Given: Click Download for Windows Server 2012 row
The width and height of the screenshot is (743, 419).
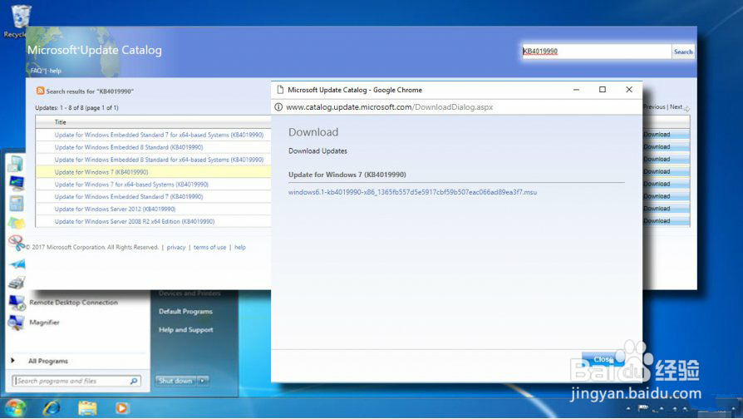Looking at the screenshot, I should (665, 209).
